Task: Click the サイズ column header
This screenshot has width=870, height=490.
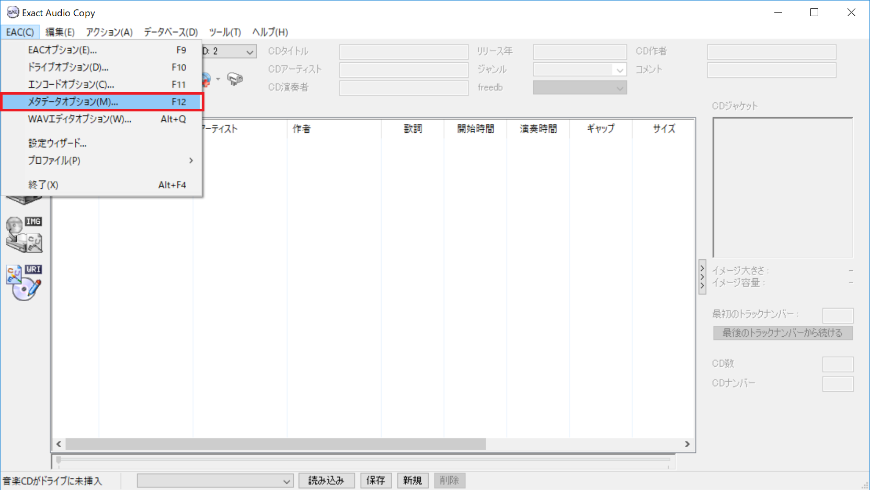Action: (x=663, y=129)
